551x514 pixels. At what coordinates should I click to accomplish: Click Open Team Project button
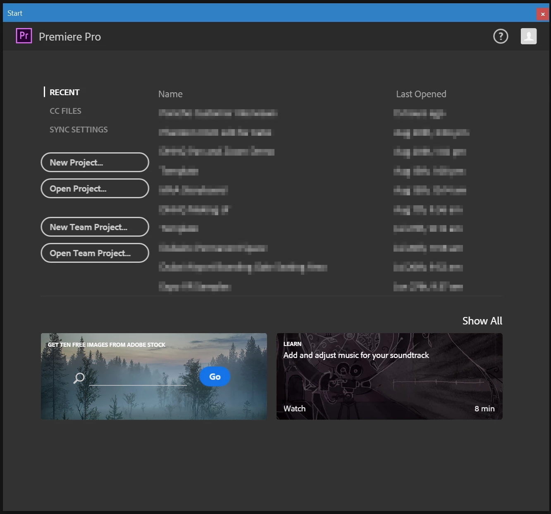click(x=95, y=253)
